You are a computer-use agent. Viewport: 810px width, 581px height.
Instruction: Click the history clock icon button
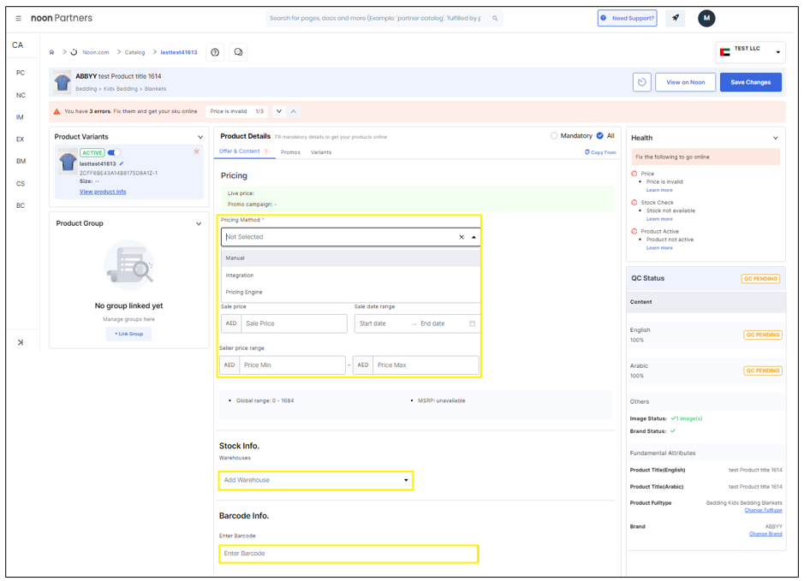[x=641, y=82]
